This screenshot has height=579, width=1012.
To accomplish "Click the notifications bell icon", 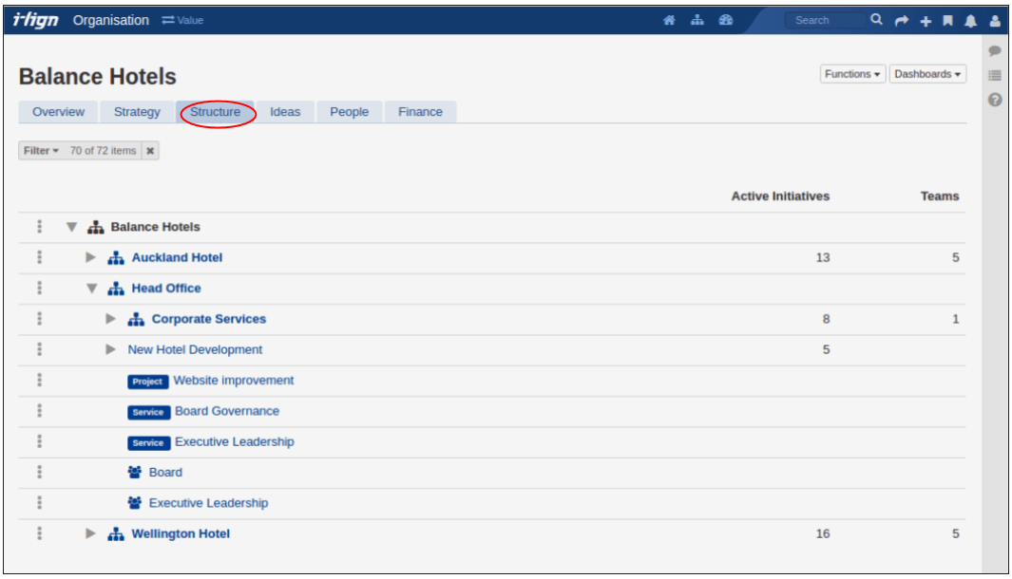I will point(970,21).
